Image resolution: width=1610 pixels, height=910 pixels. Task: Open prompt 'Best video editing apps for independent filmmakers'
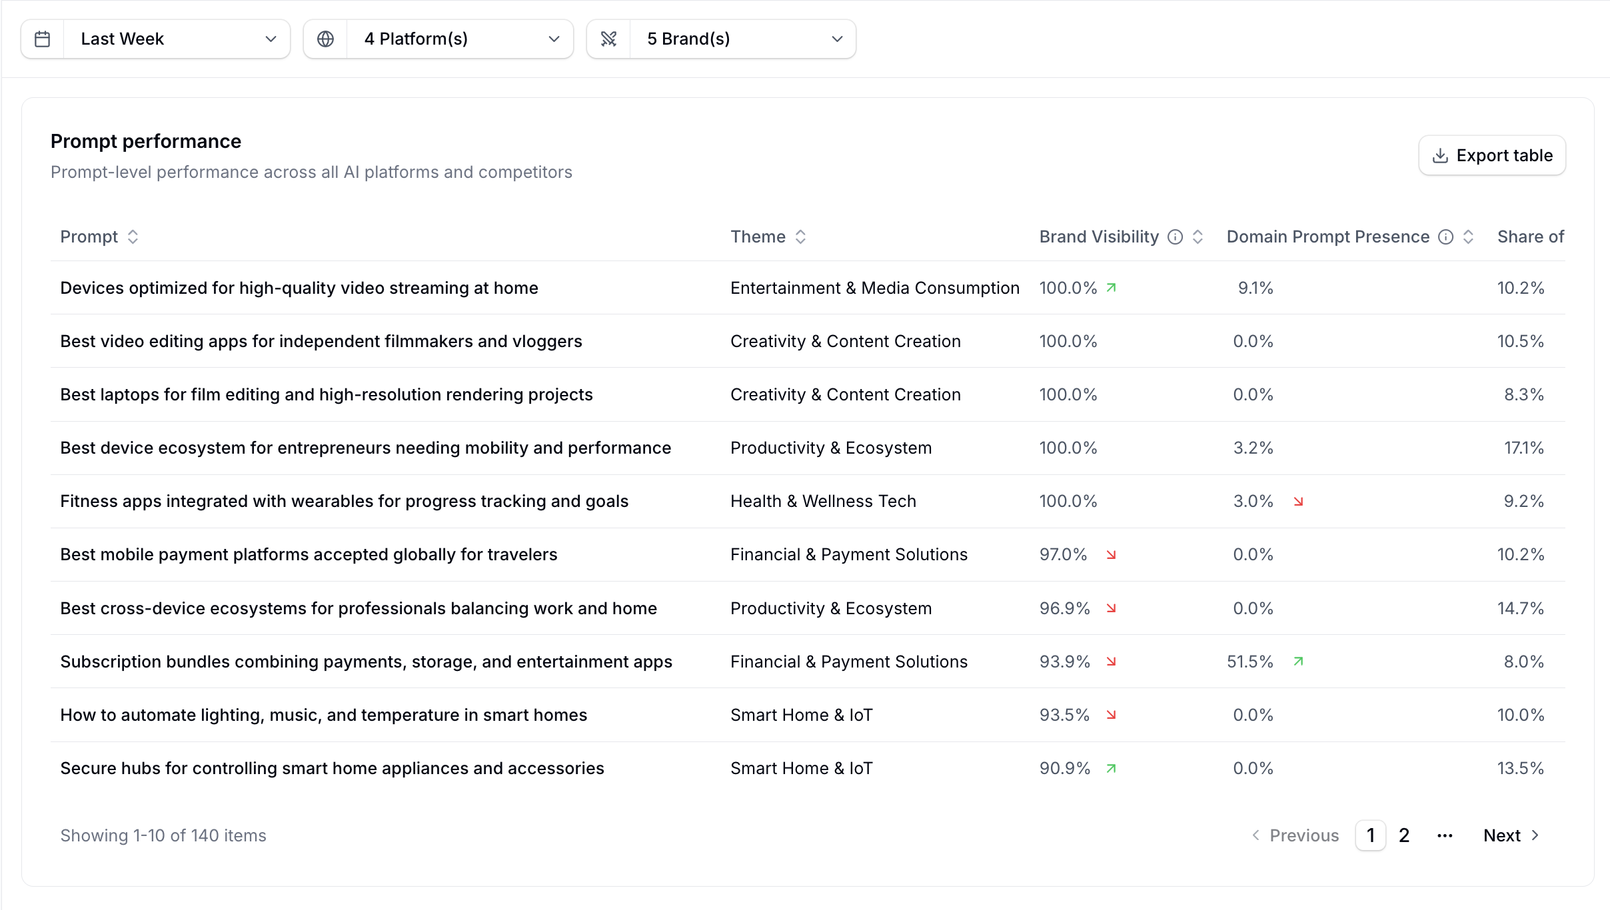pyautogui.click(x=321, y=341)
